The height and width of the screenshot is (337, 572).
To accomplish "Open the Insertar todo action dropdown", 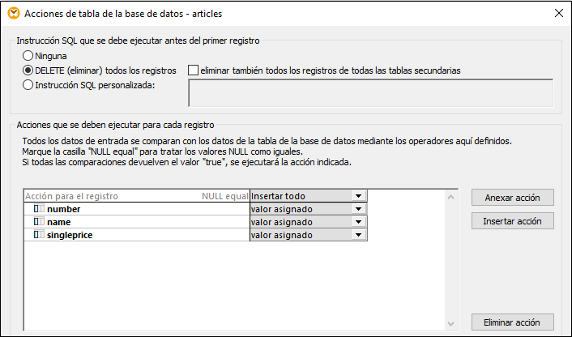I will (358, 196).
